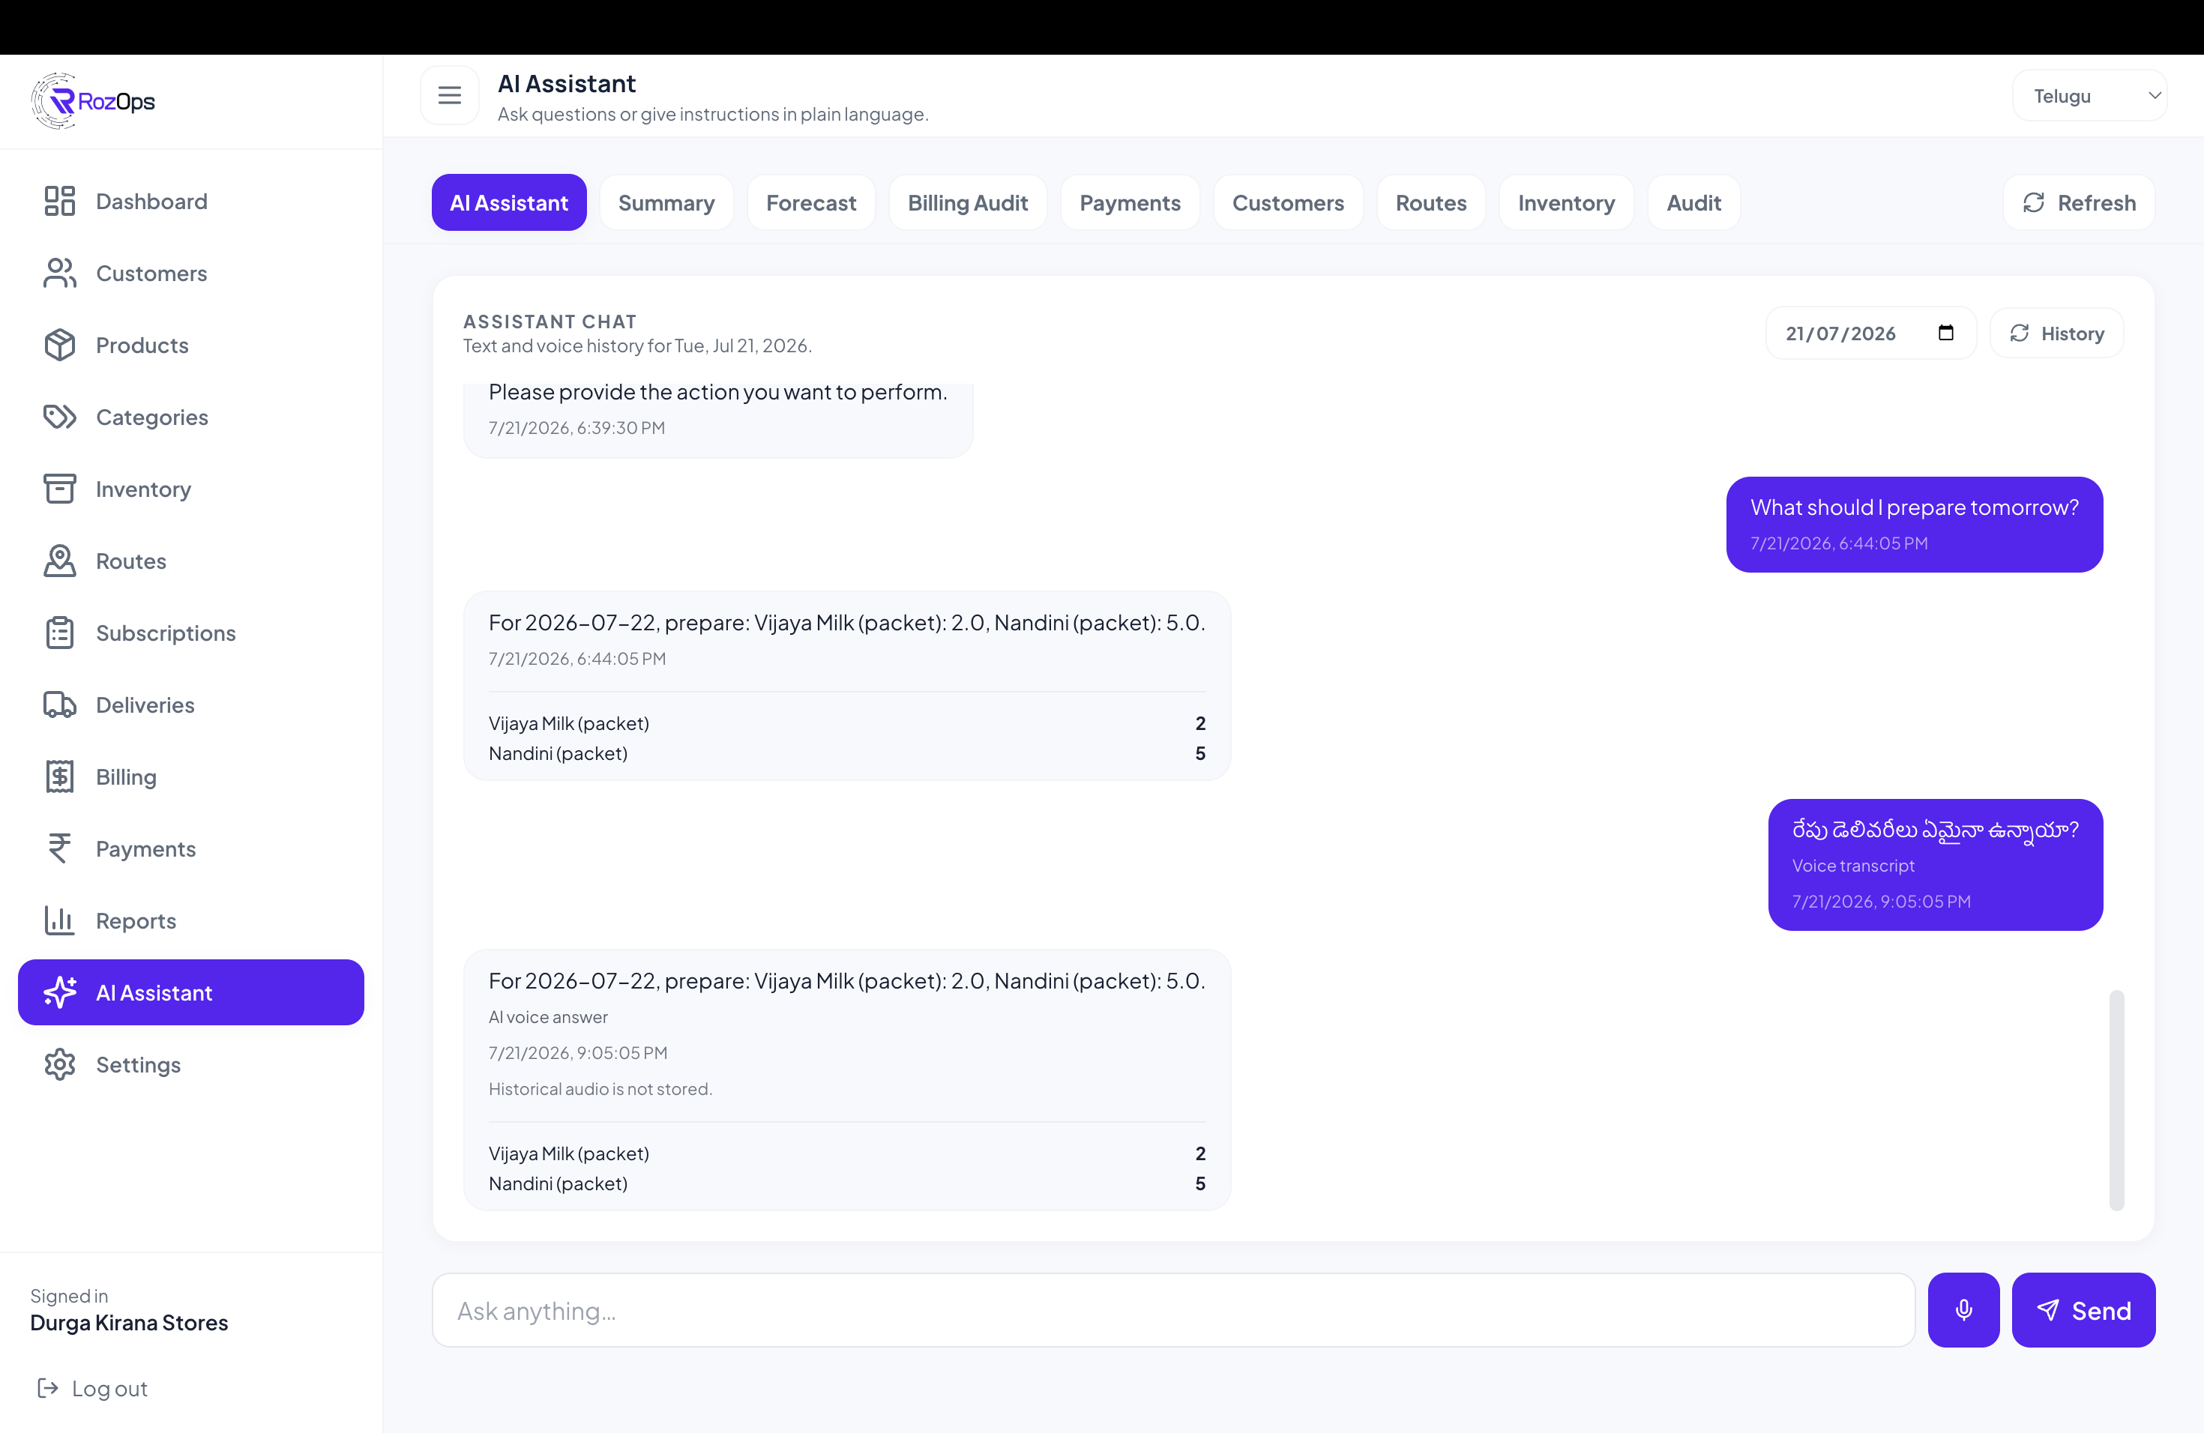
Task: Open the calendar picker on date field
Action: click(x=1945, y=334)
